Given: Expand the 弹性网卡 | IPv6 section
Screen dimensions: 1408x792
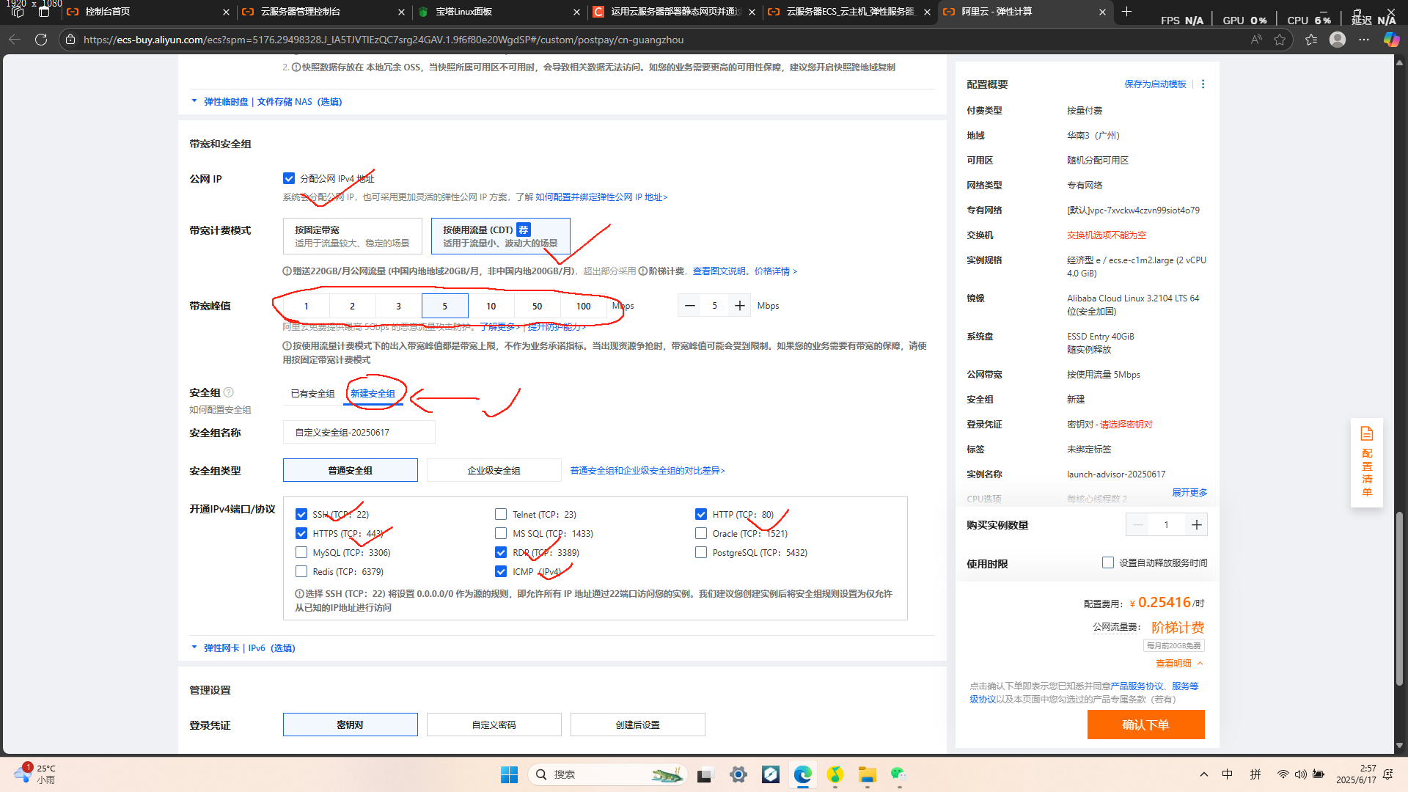Looking at the screenshot, I should (x=243, y=648).
